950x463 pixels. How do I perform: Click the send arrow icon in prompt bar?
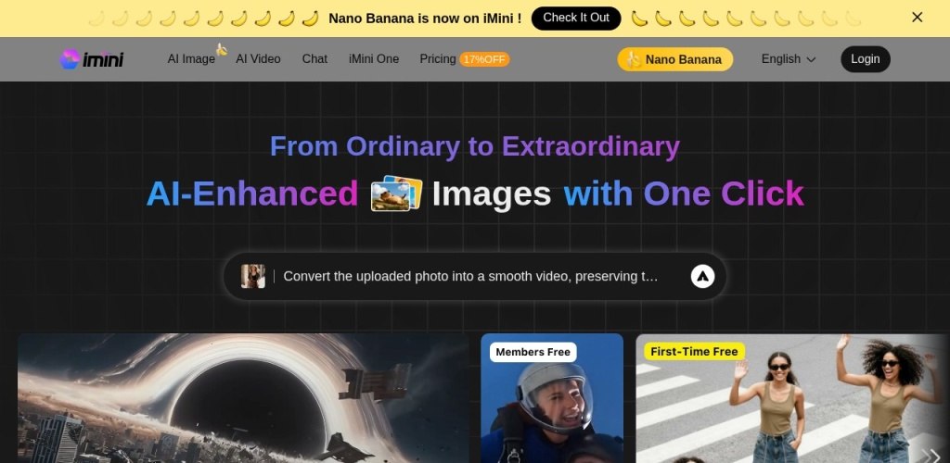pyautogui.click(x=702, y=276)
